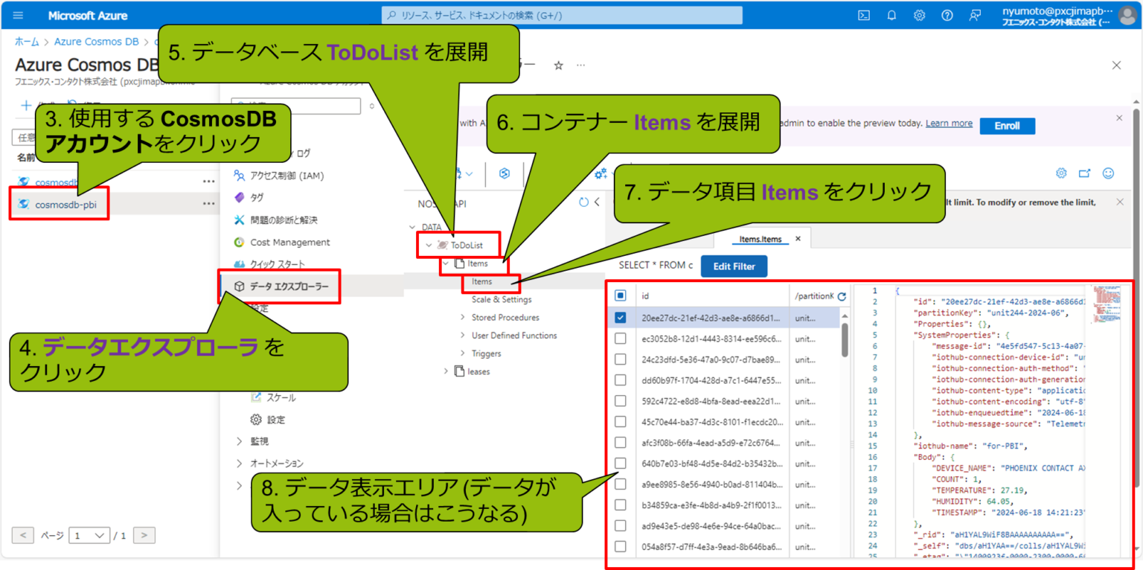This screenshot has width=1143, height=570.
Task: Open your account avatar menu
Action: pos(1126,15)
